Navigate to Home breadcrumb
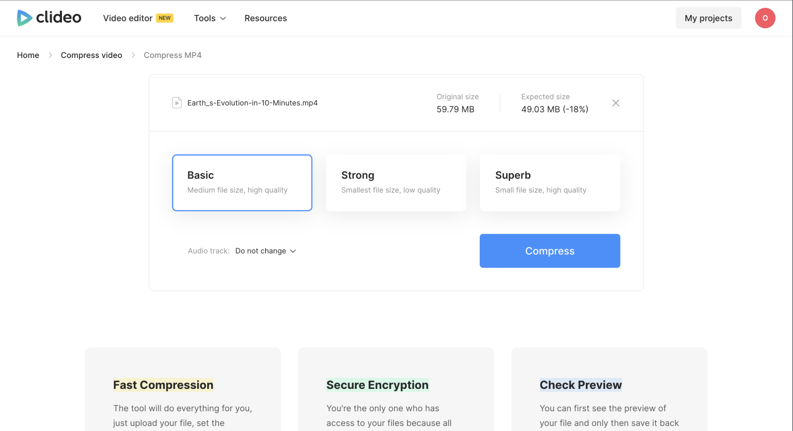 (x=28, y=55)
